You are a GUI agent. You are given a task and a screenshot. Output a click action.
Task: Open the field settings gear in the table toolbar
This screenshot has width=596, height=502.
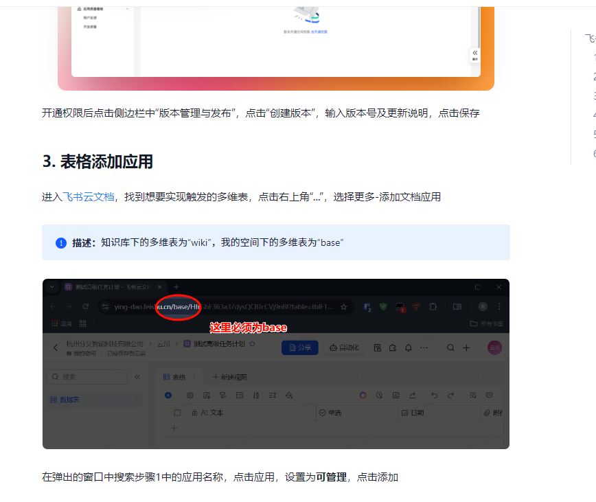(190, 396)
